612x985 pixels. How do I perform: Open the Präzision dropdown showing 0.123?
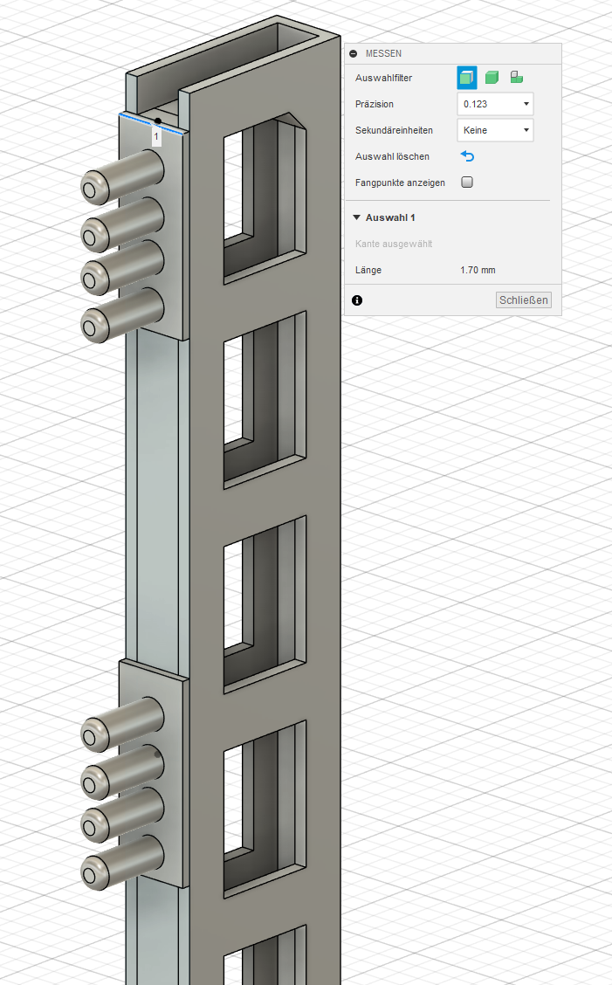(495, 104)
